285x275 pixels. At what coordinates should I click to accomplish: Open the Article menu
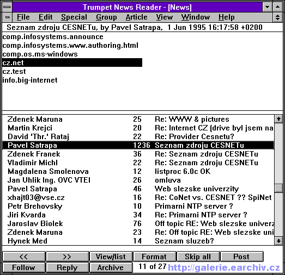(136, 17)
